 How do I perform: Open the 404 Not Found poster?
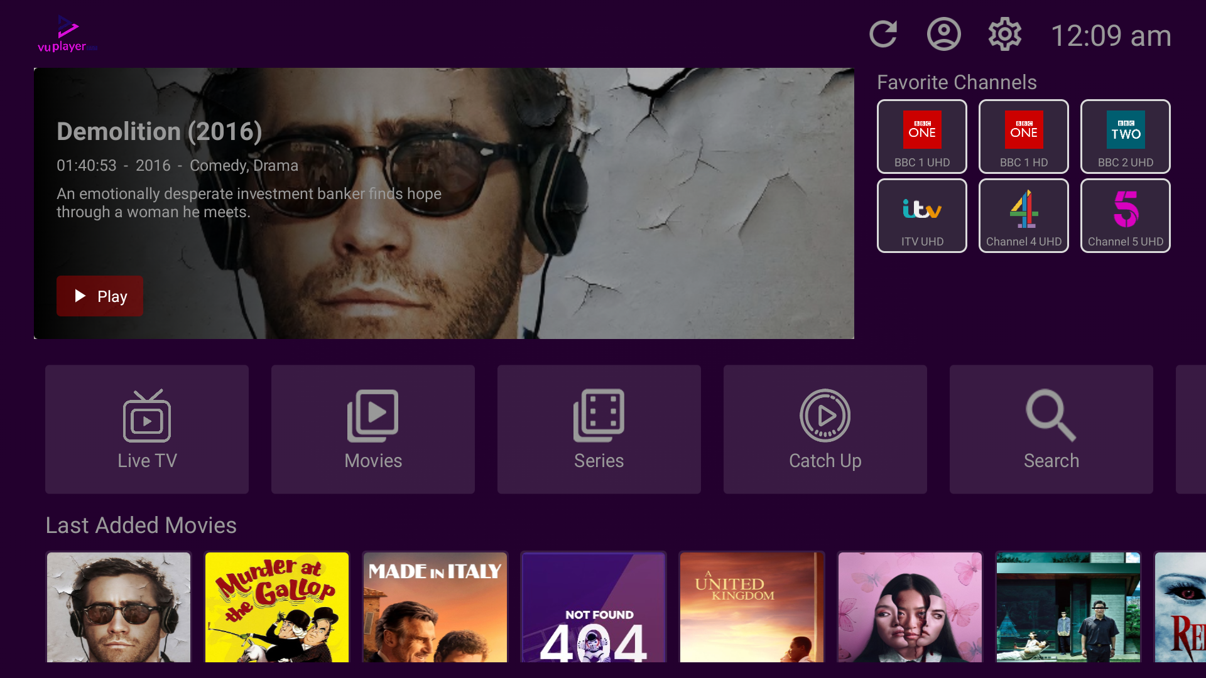coord(594,607)
